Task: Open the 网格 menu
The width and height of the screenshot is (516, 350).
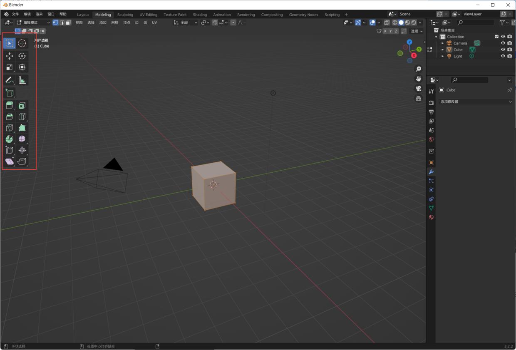Action: (x=115, y=22)
